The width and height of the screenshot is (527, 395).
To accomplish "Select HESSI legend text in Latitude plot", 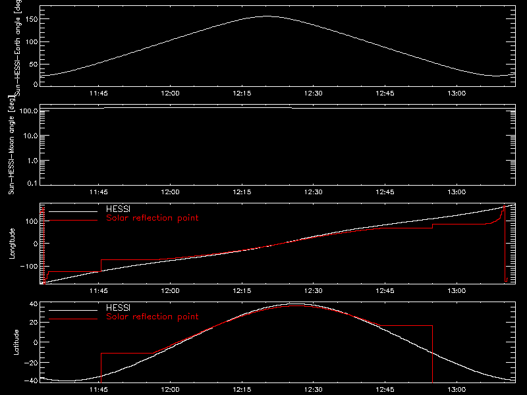I will (118, 307).
